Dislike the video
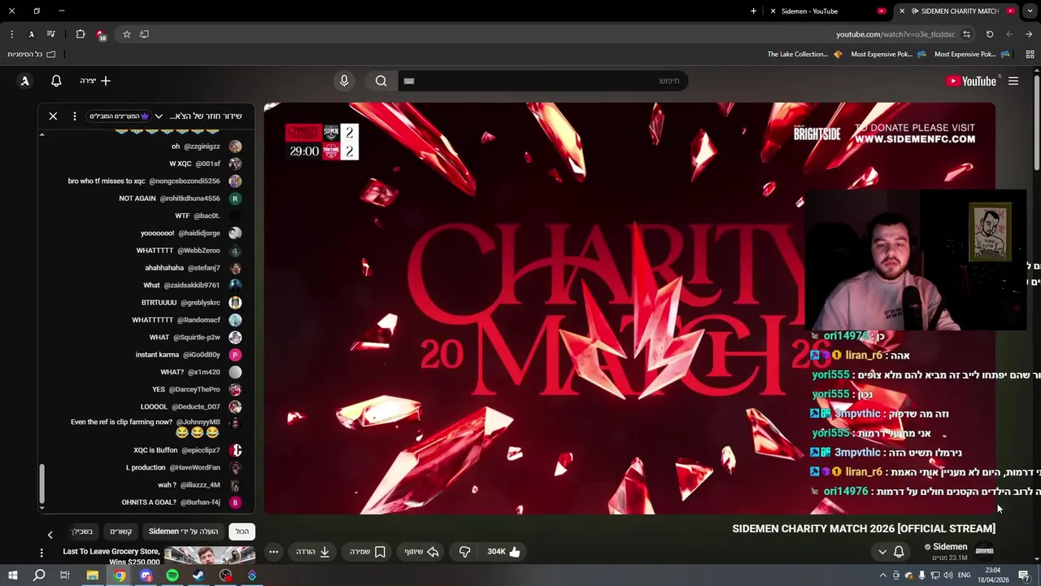The height and width of the screenshot is (586, 1041). pyautogui.click(x=464, y=552)
